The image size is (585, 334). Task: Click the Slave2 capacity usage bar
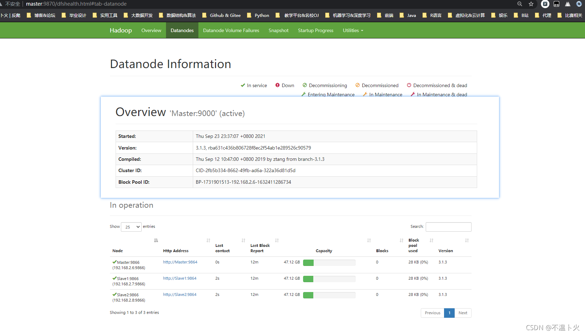pos(329,295)
